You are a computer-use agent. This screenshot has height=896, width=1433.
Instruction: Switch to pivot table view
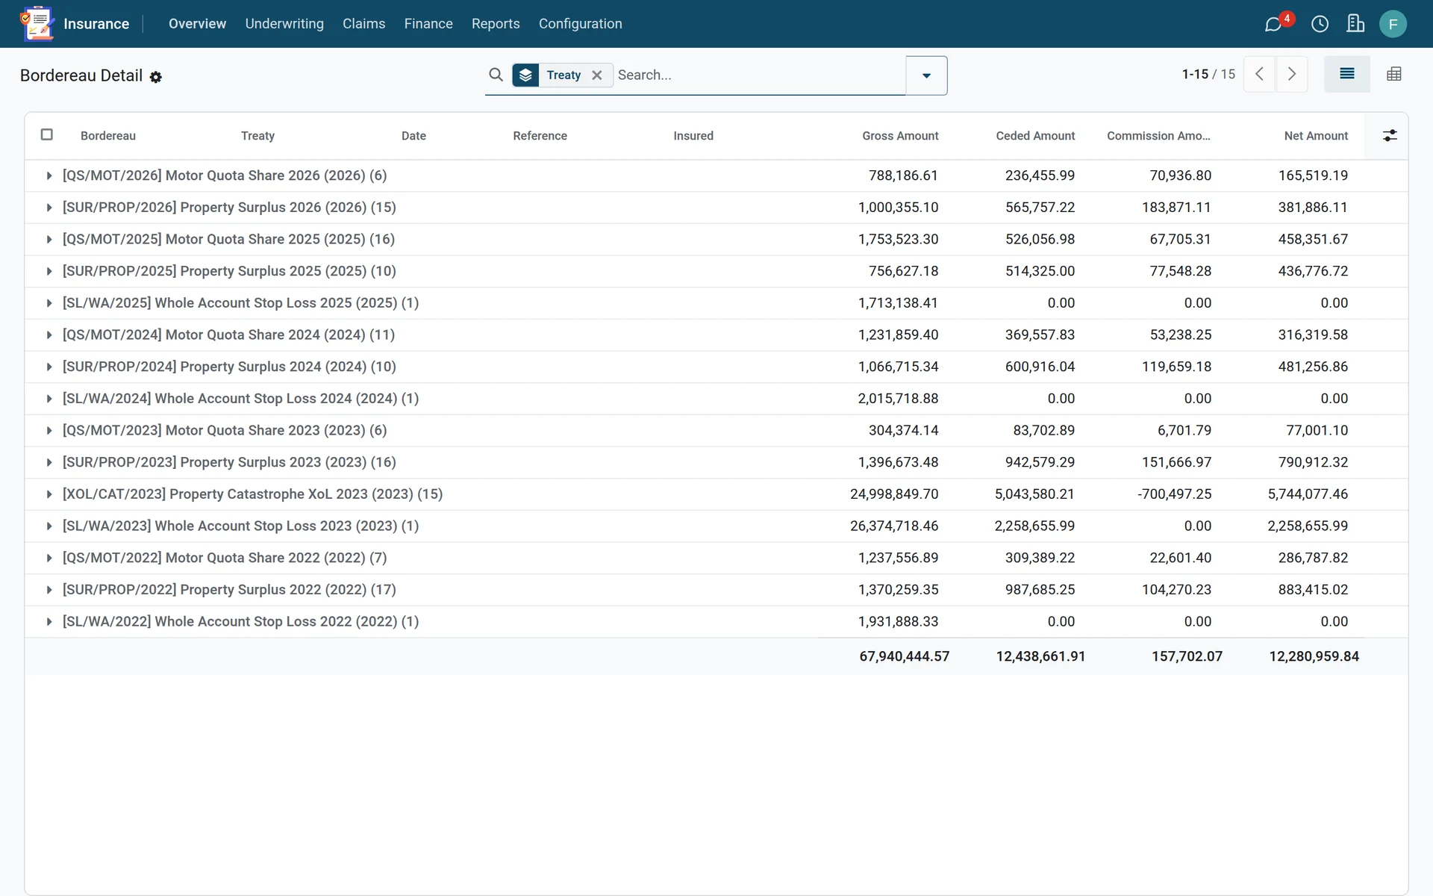click(x=1393, y=74)
